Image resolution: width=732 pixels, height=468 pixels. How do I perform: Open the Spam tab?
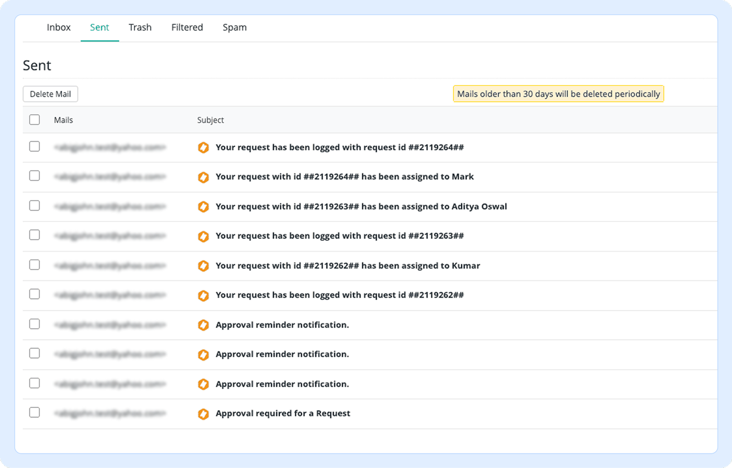(x=234, y=27)
